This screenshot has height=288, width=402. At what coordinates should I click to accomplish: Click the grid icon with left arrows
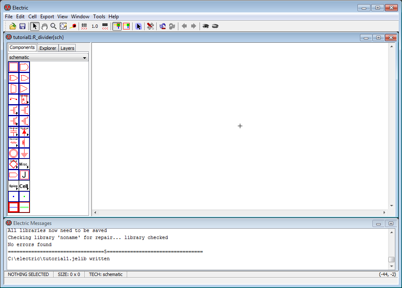click(x=105, y=26)
